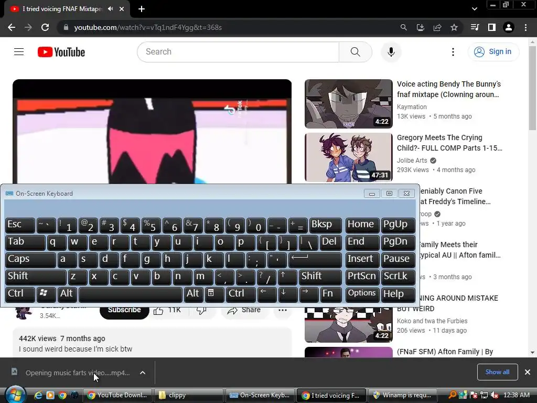Open the media control icon in Chrome toolbar

pos(475,27)
